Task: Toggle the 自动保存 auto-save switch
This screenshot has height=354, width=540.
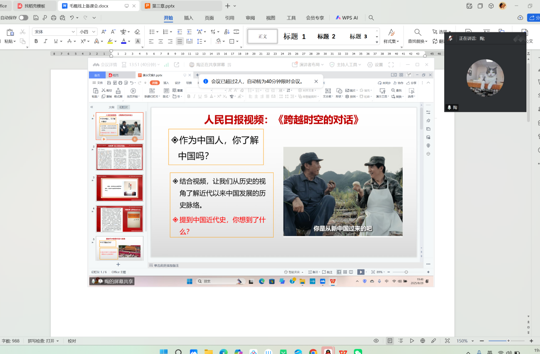Action: coord(23,18)
